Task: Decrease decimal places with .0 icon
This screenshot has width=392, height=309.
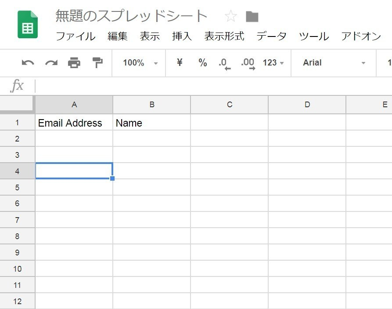Action: coord(224,64)
